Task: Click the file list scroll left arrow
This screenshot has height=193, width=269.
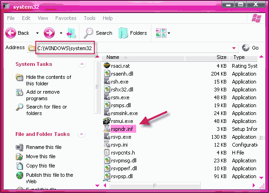Action: pyautogui.click(x=105, y=185)
